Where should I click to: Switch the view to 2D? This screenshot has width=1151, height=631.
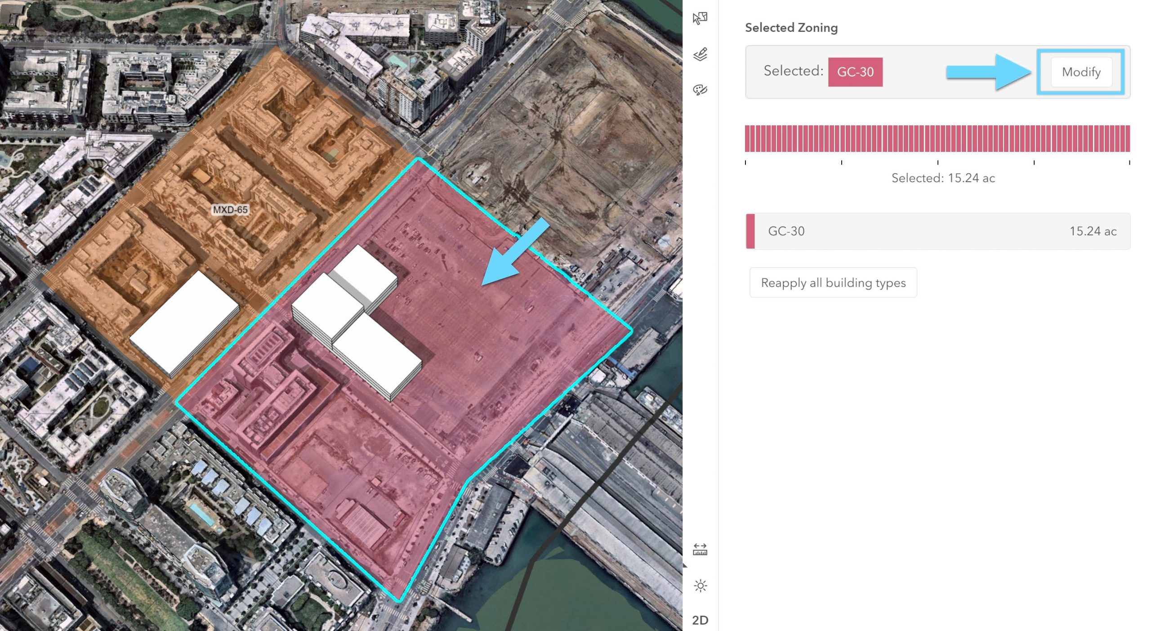pos(700,620)
